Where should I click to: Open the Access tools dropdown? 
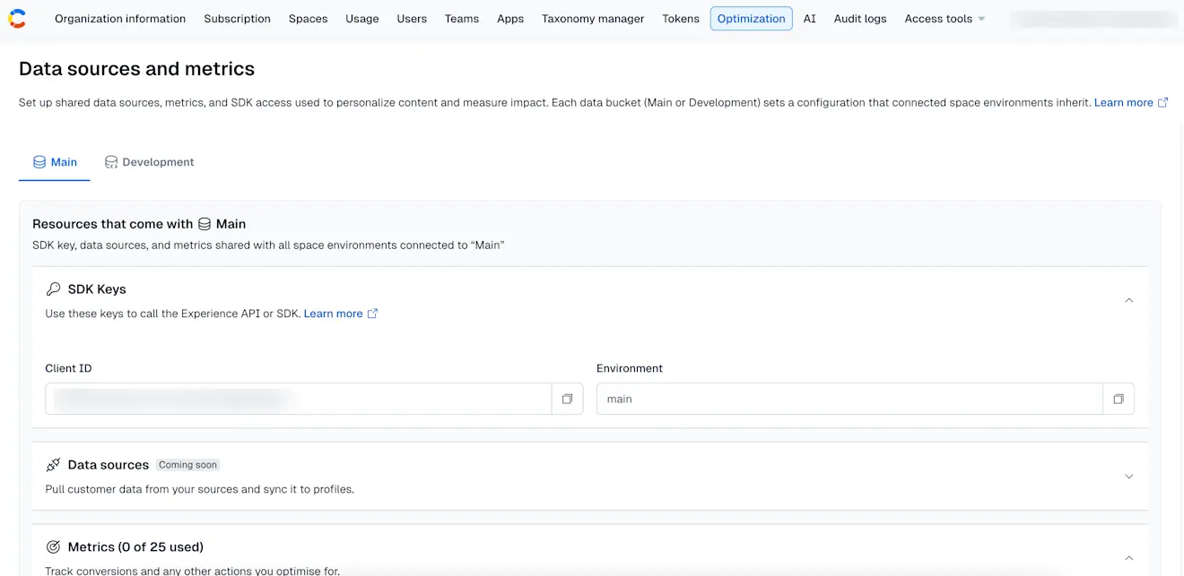pyautogui.click(x=944, y=18)
